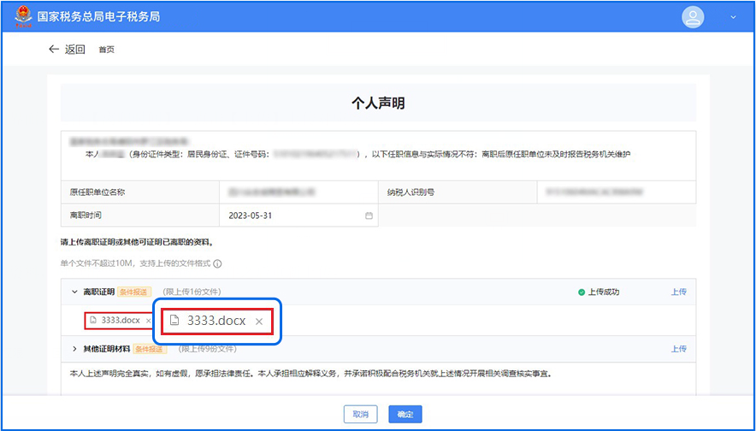Collapse the 离职证明 section

click(x=74, y=292)
